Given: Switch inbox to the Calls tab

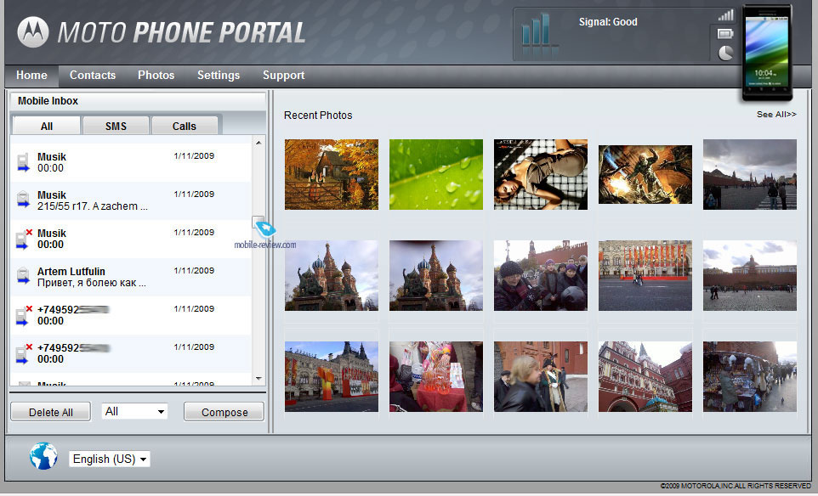Looking at the screenshot, I should click(185, 126).
